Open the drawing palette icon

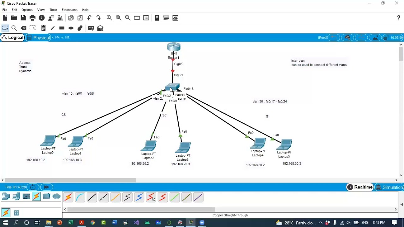tap(137, 18)
